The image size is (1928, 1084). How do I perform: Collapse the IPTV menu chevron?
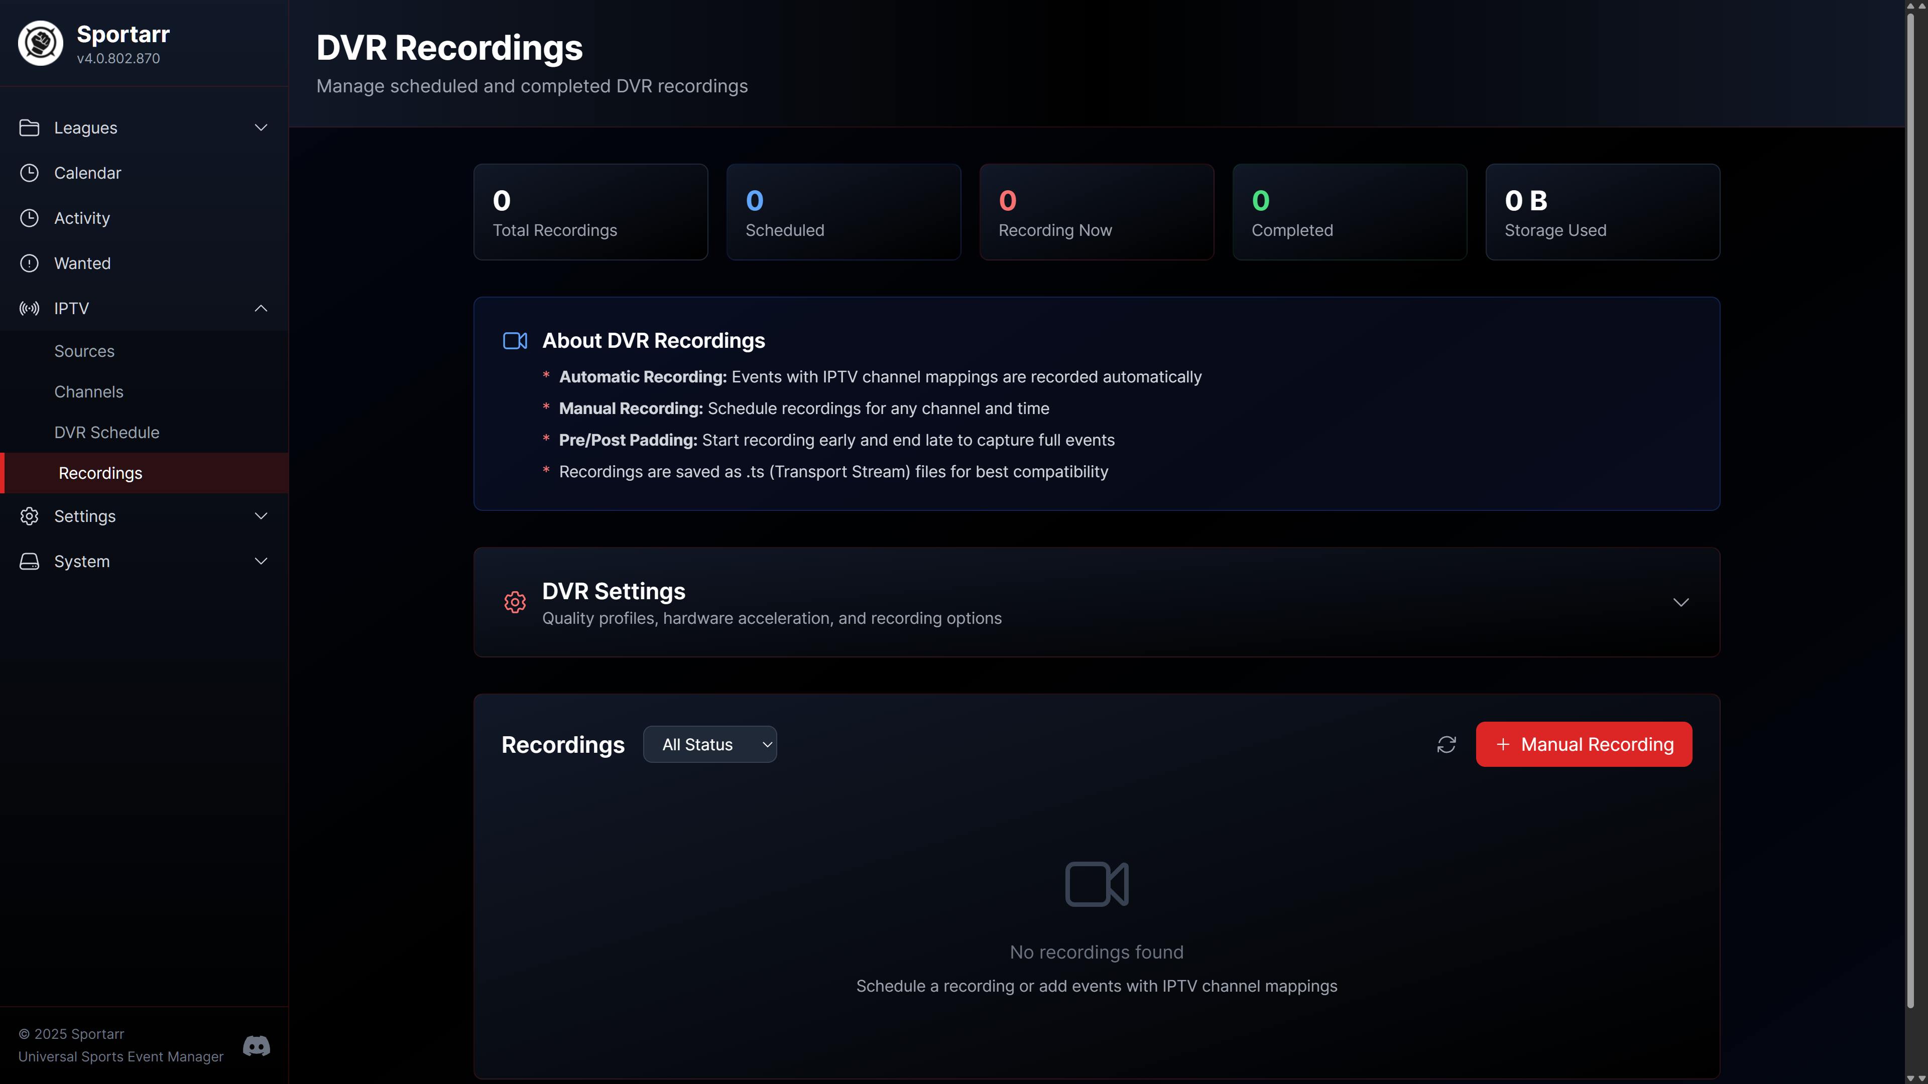point(261,308)
